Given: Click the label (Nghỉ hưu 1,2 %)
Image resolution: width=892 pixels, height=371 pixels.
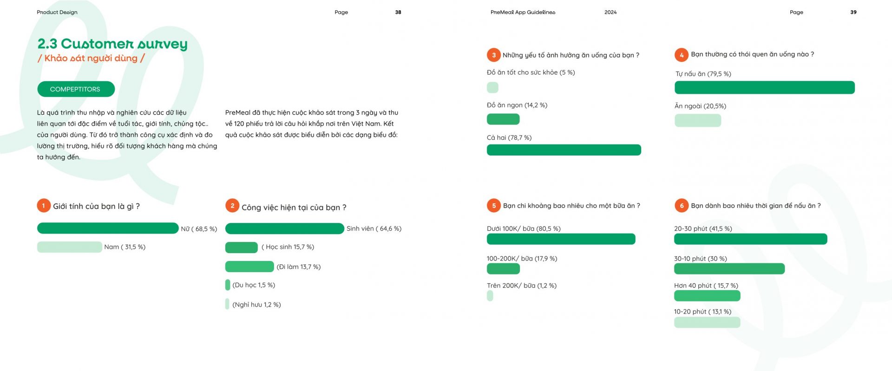Looking at the screenshot, I should (256, 305).
